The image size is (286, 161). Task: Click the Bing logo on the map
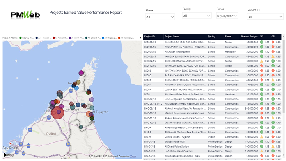coord(8,155)
